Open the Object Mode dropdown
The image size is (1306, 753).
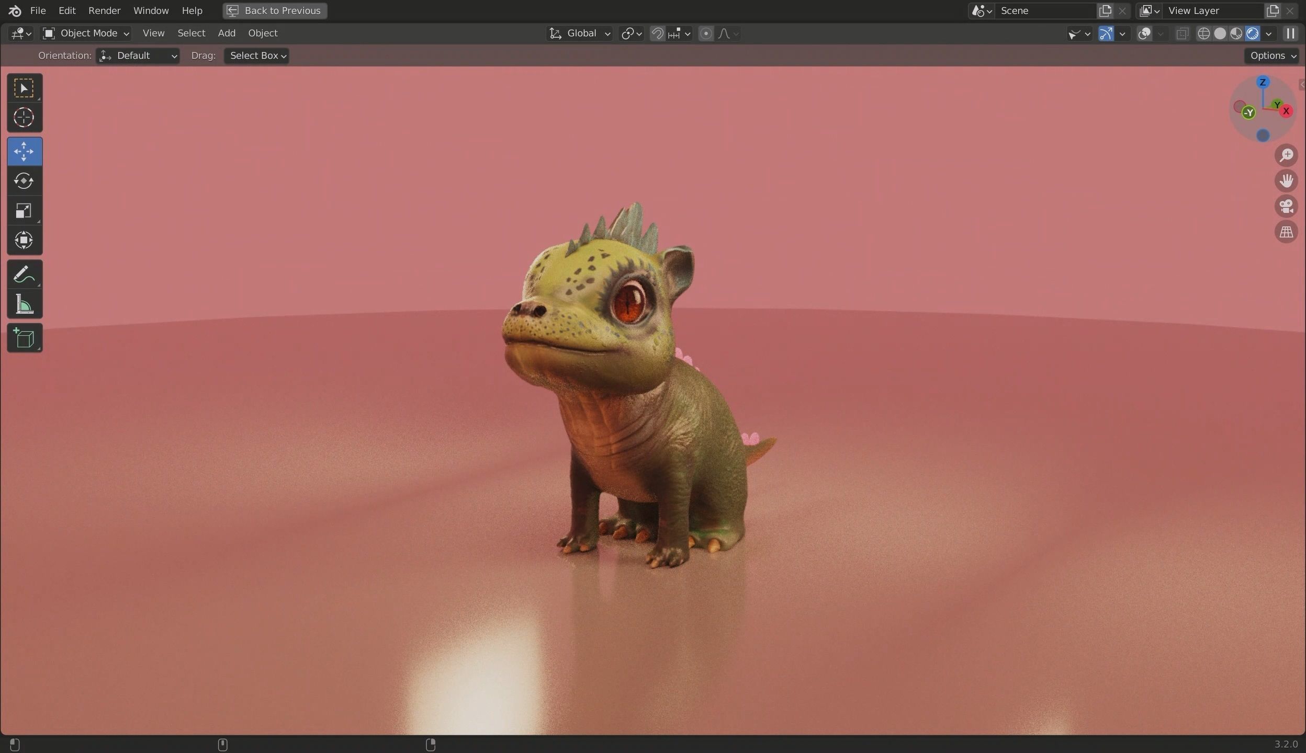coord(86,33)
